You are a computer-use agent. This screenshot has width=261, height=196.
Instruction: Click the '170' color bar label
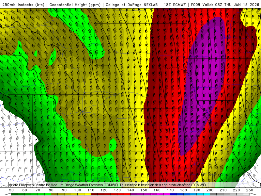pos(170,190)
